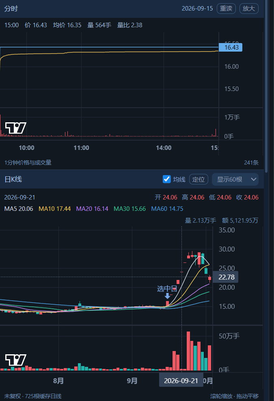Click the 未复权 · 725根缓存日线 status text

coord(33,396)
